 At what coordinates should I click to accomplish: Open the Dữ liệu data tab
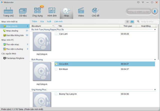tap(23, 12)
